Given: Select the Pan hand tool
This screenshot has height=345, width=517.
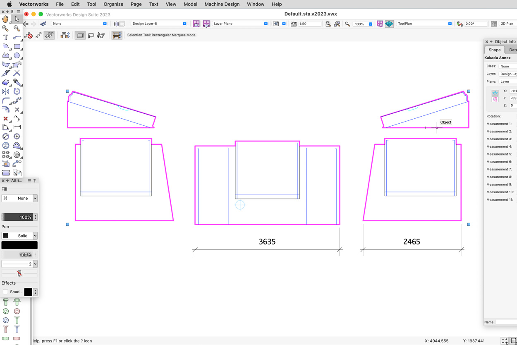Looking at the screenshot, I should coord(5,19).
